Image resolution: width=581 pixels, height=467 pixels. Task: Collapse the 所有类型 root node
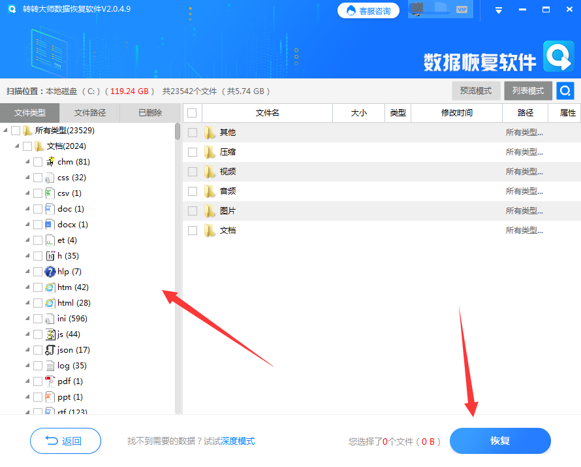pyautogui.click(x=7, y=130)
